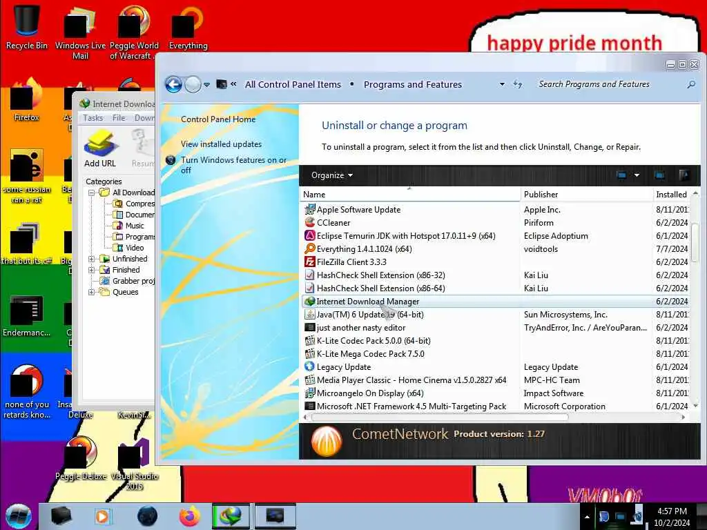The width and height of the screenshot is (707, 530).
Task: Refresh the Programs and Features view
Action: click(518, 84)
